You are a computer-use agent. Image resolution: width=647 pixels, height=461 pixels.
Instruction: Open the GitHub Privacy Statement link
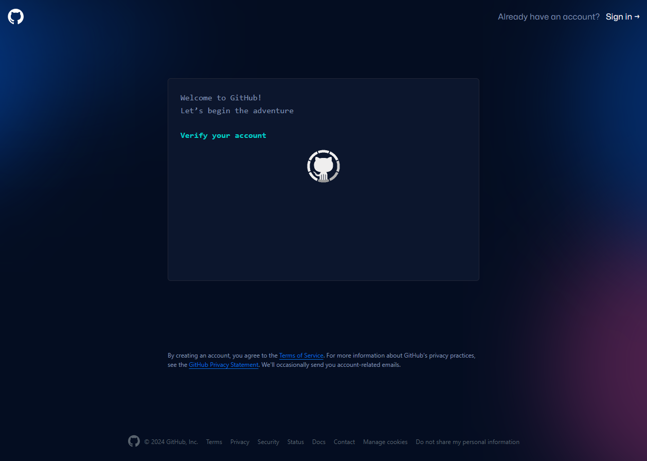tap(223, 364)
